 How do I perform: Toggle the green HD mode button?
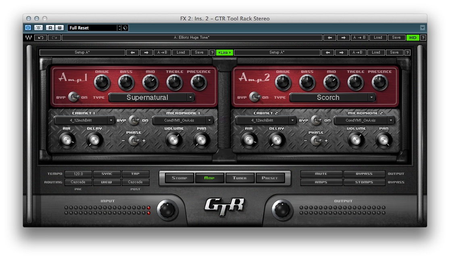[412, 37]
